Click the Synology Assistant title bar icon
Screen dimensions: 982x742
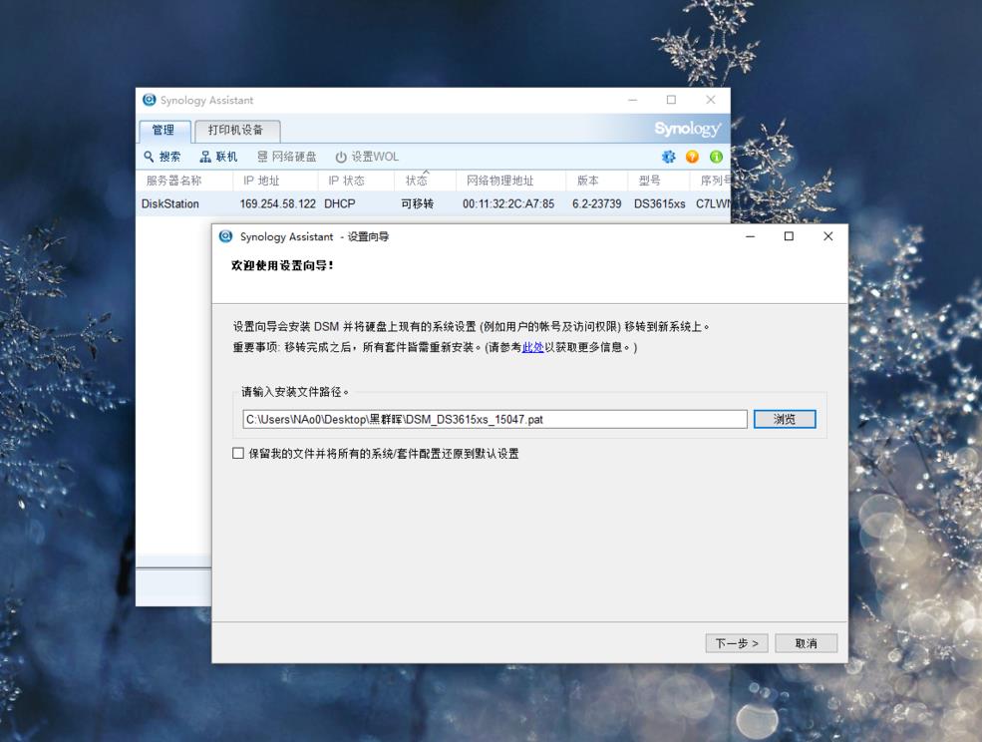[148, 100]
